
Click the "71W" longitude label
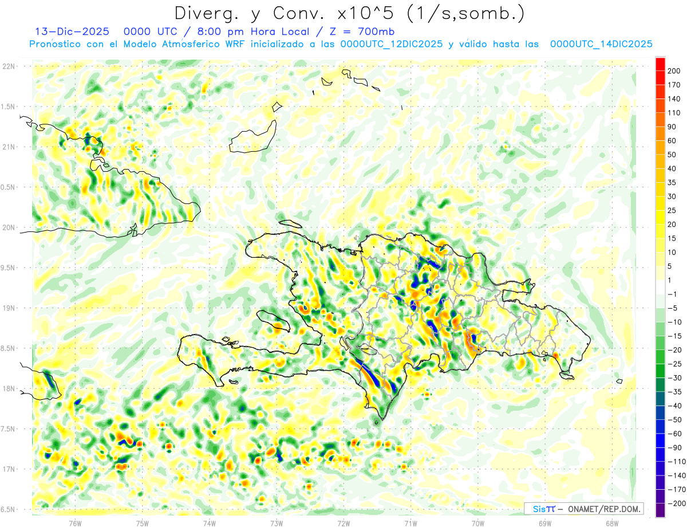click(410, 523)
